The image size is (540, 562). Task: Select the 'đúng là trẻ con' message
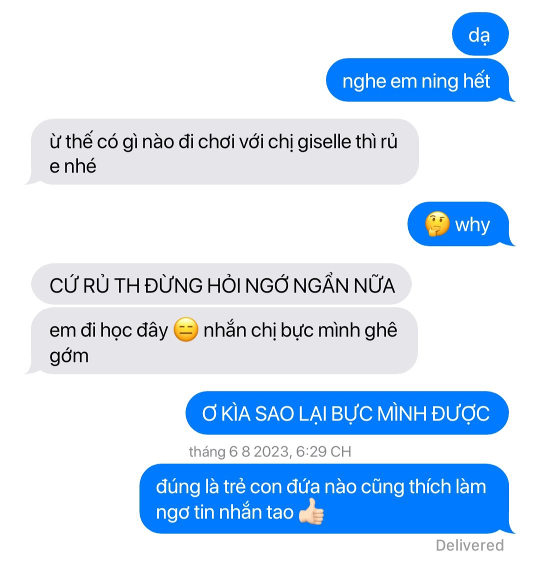(326, 498)
